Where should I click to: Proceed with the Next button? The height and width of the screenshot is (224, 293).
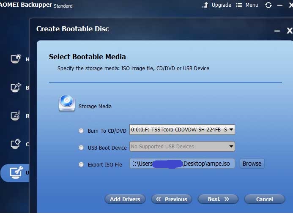218,199
